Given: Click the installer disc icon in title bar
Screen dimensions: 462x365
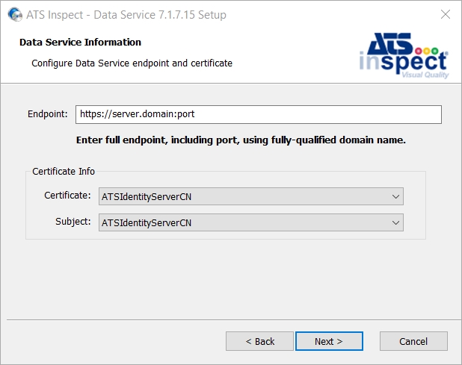Looking at the screenshot, I should 15,14.
